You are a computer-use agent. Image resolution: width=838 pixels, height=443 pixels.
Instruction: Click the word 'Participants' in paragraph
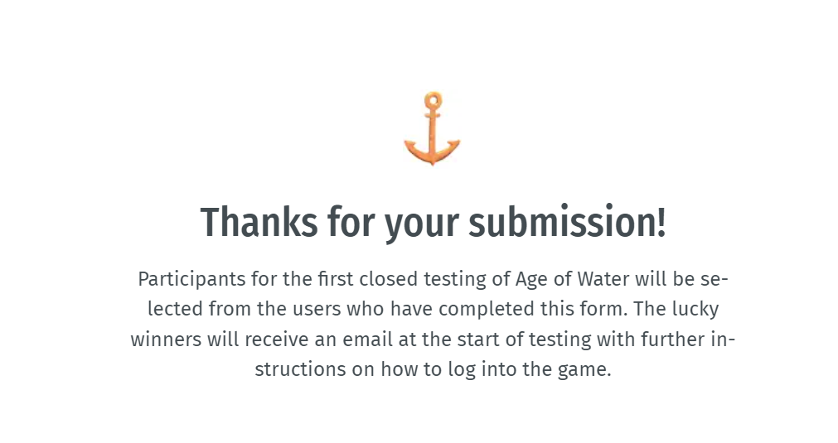(191, 279)
